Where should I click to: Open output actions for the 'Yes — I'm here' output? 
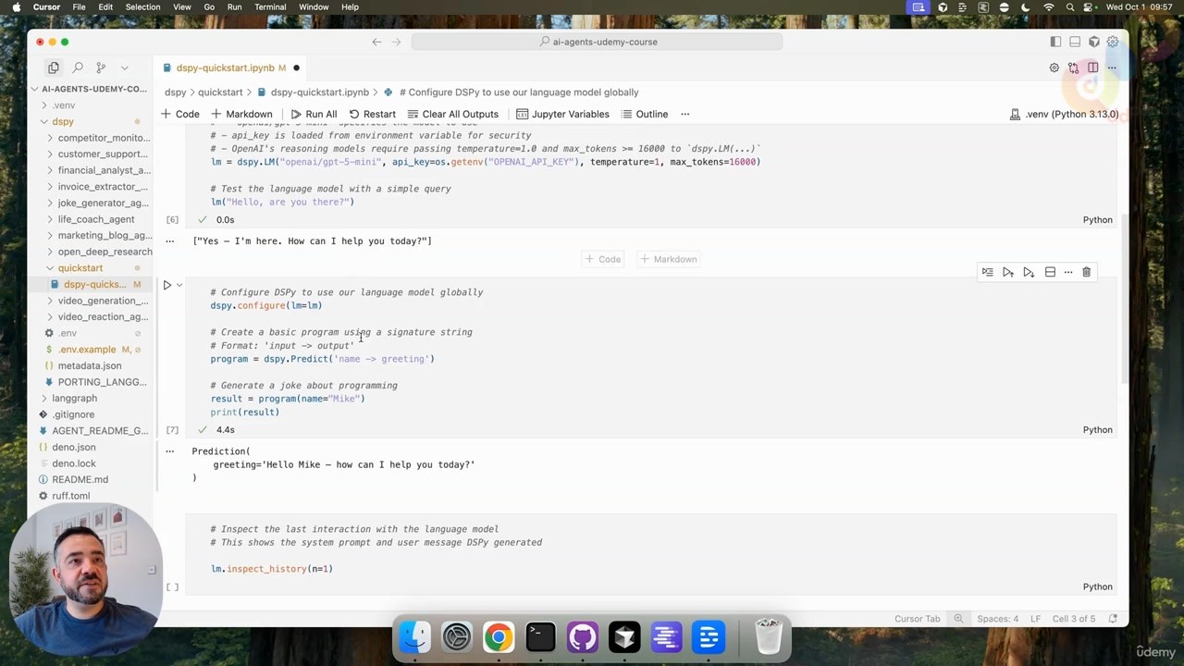tap(170, 241)
